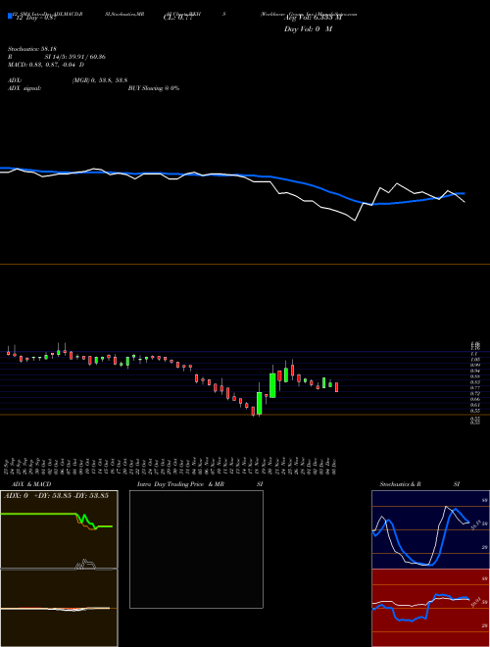This screenshot has height=647, width=490.
Task: Click the red RSI chart panel
Action: pyautogui.click(x=430, y=608)
